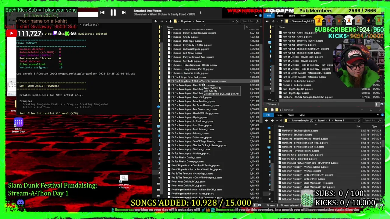
Task: Expand address history dropdown in Renme 9 window
Action: coord(355,120)
